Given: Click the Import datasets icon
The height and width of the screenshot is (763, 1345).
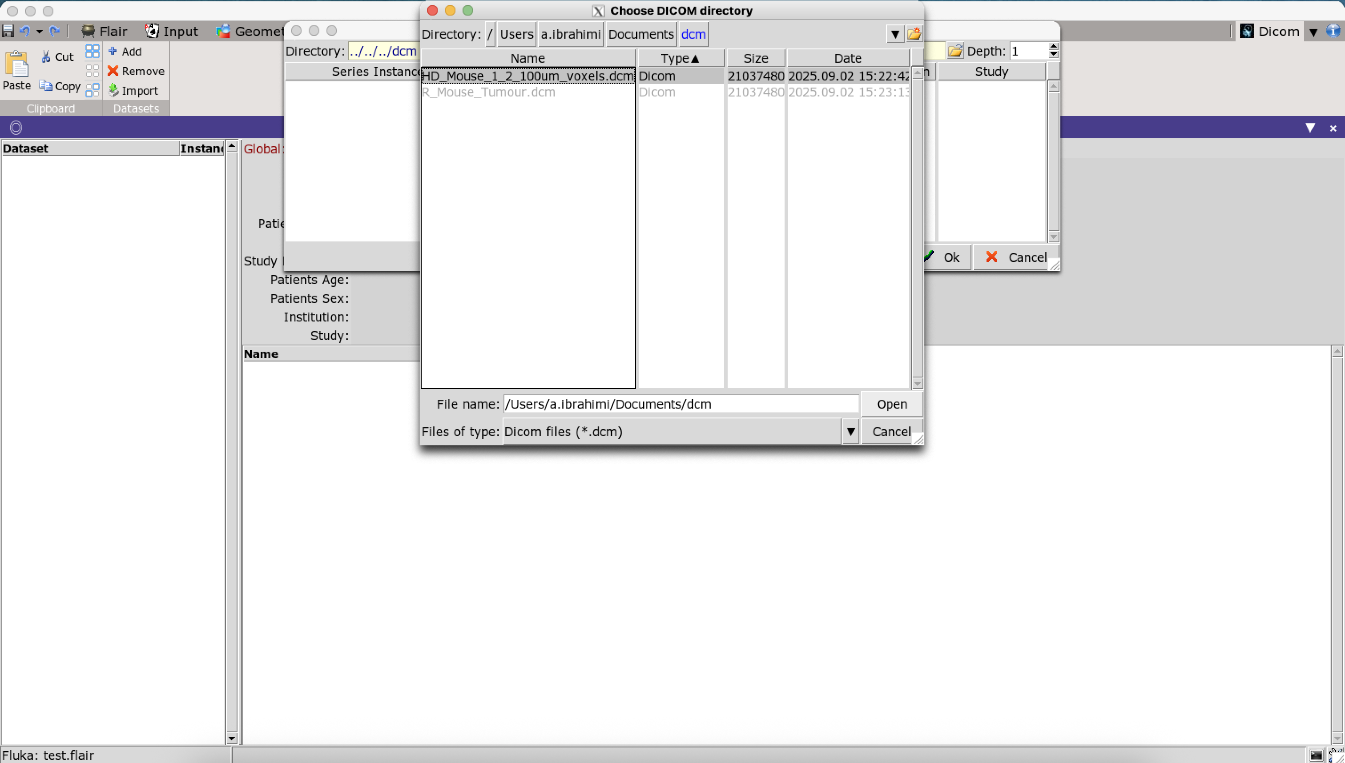Looking at the screenshot, I should coord(113,90).
